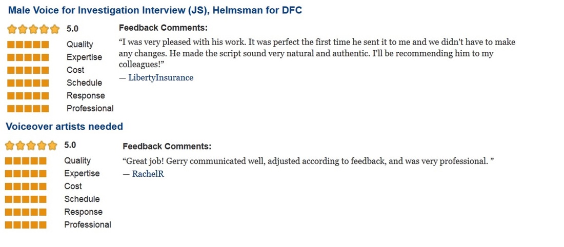Click the Great job Gerry feedback comment text
This screenshot has width=564, height=247.
point(309,161)
